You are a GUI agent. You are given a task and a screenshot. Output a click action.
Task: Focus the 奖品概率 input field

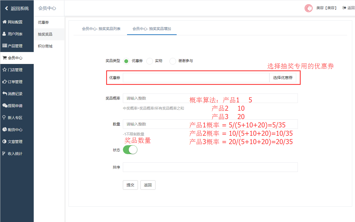210,98
